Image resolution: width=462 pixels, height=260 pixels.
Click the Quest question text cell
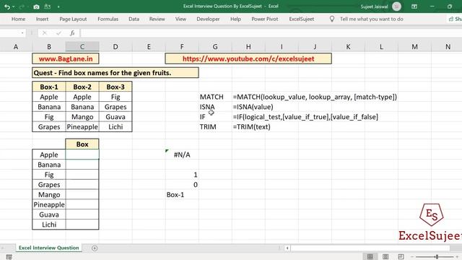[x=115, y=73]
